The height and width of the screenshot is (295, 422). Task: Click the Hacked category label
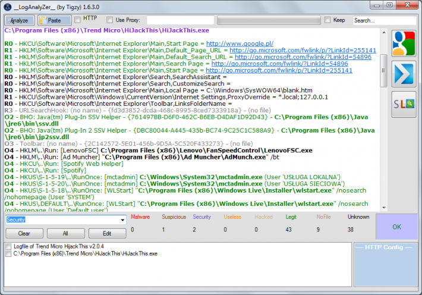coord(263,217)
